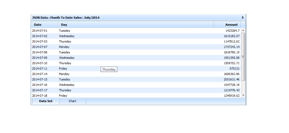The width and height of the screenshot is (289, 133).
Task: Select the 2014-07-02 date cell
Action: 40,36
